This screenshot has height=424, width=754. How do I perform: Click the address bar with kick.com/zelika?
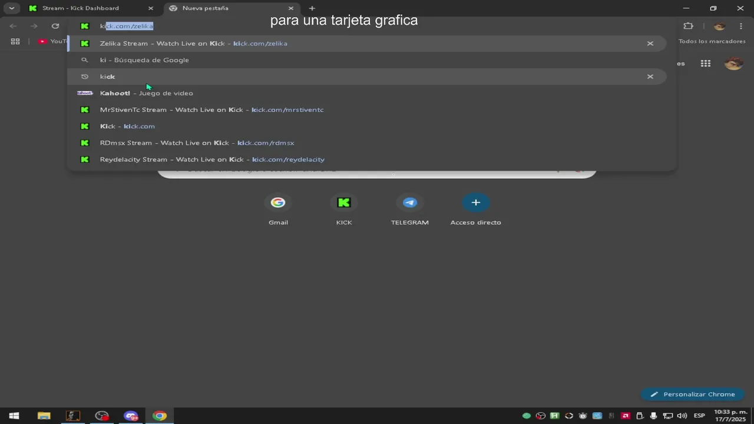point(371,26)
